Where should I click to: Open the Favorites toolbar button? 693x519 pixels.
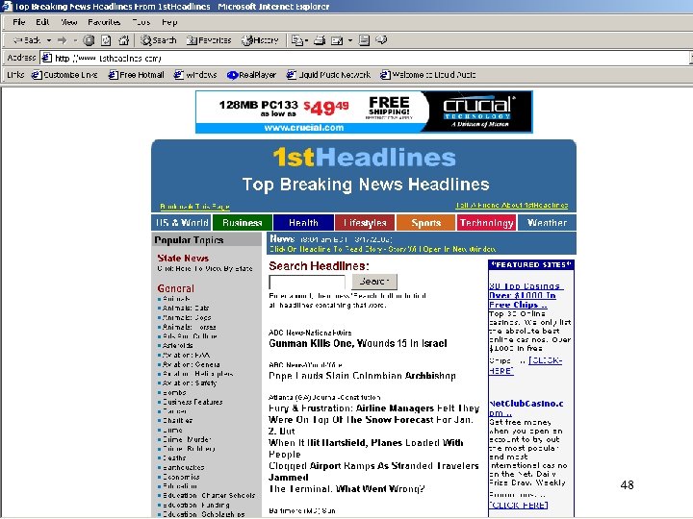[209, 40]
